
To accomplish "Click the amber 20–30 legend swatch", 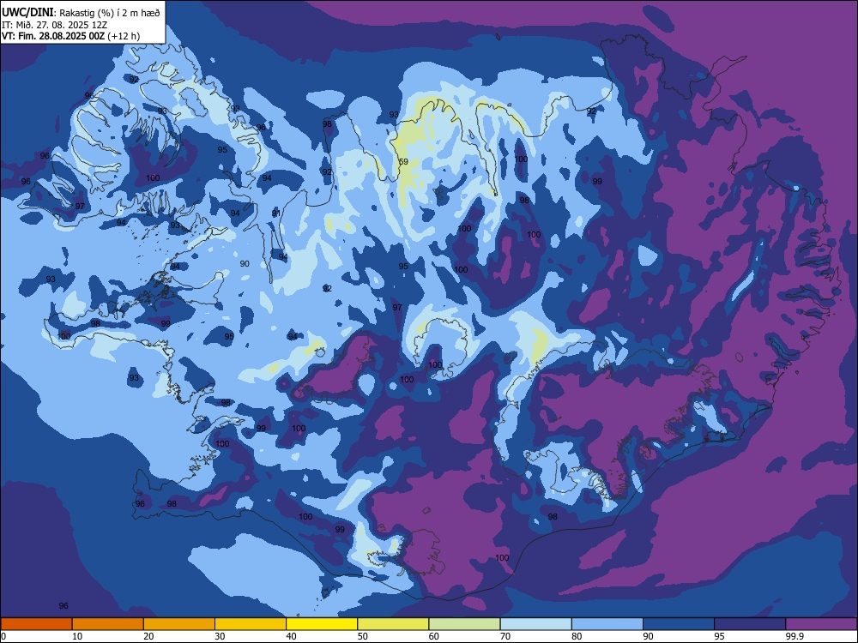I will (x=179, y=624).
